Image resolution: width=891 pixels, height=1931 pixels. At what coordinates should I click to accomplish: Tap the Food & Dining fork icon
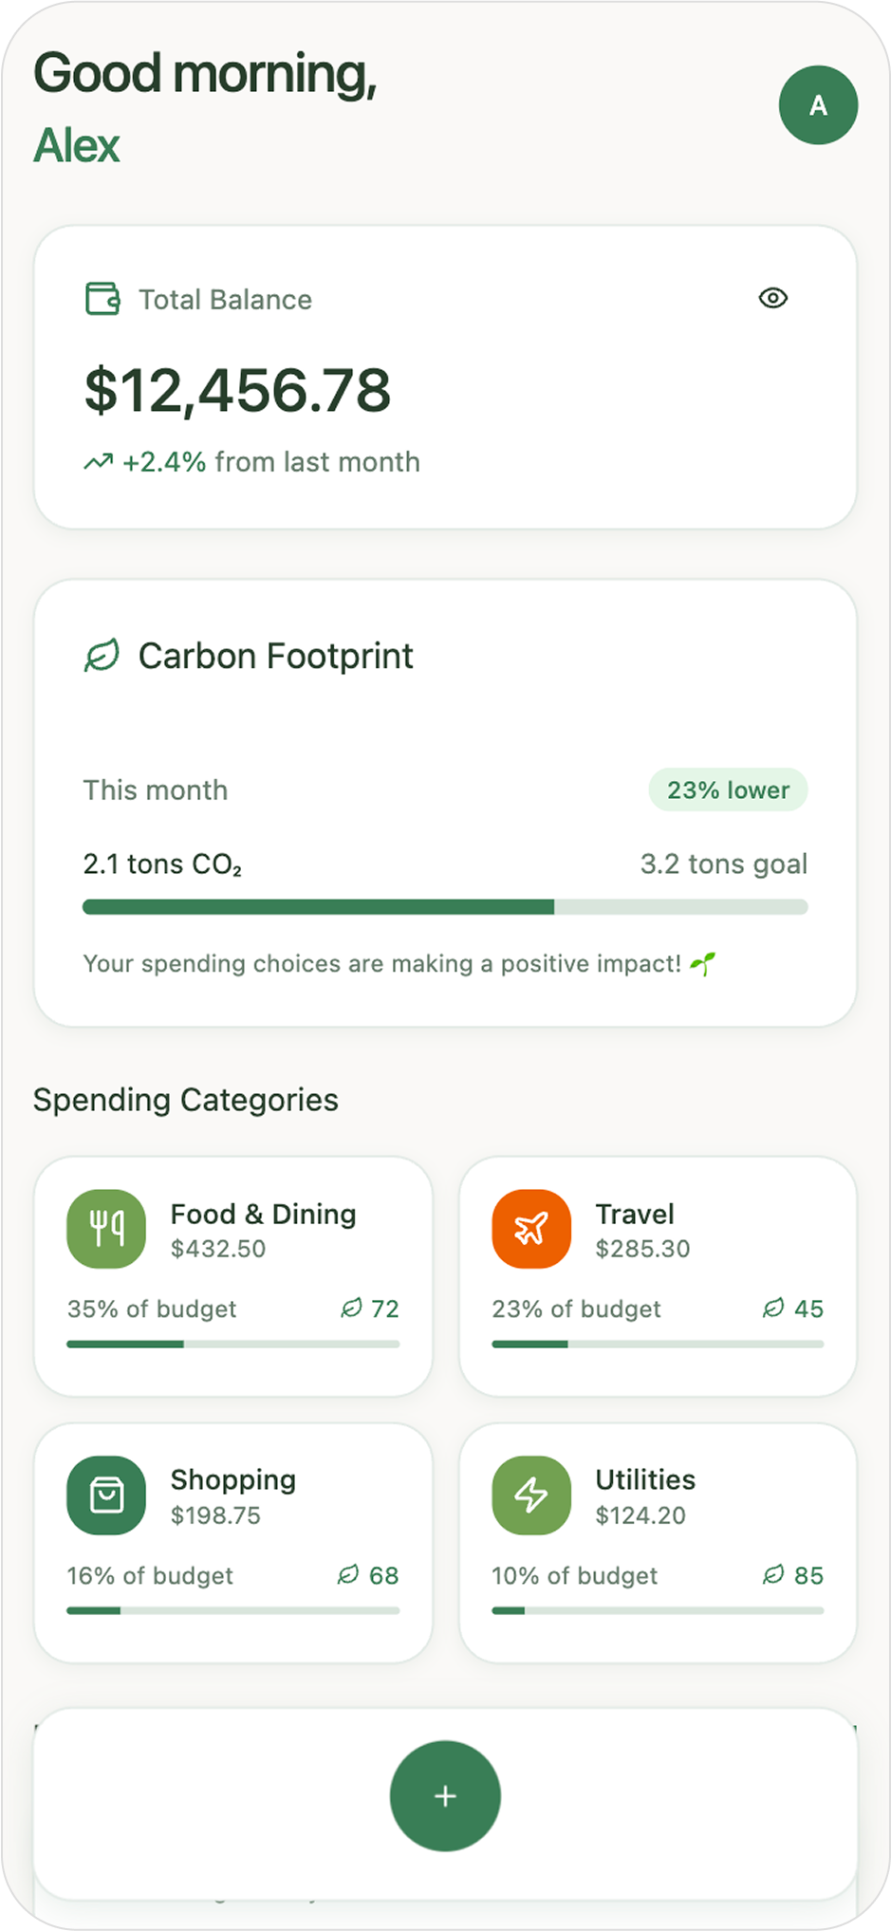[x=106, y=1229]
